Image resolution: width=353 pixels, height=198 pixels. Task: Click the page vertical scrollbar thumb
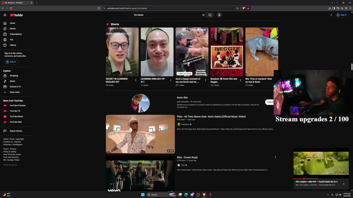click(352, 67)
